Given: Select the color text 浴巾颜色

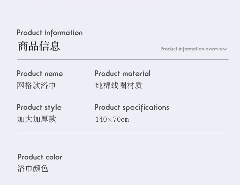Looking at the screenshot, I should click(33, 169).
